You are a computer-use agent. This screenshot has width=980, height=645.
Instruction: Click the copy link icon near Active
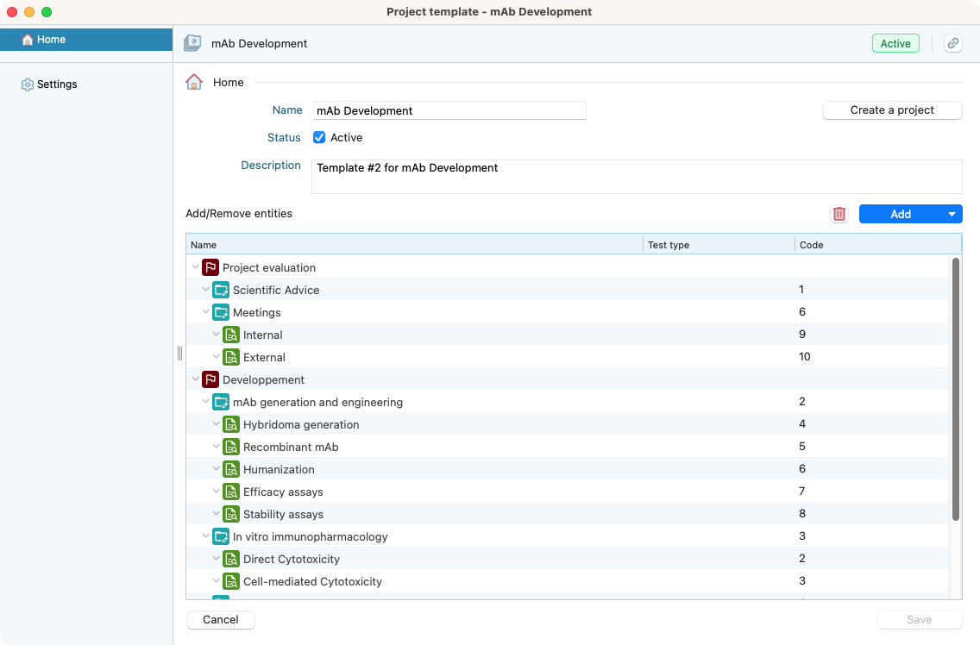pyautogui.click(x=952, y=44)
